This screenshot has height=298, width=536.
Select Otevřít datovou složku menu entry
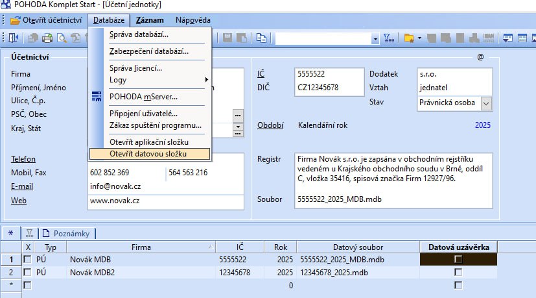150,154
